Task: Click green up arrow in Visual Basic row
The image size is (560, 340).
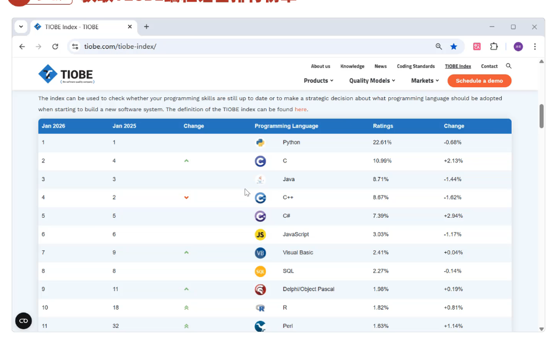Action: point(186,253)
